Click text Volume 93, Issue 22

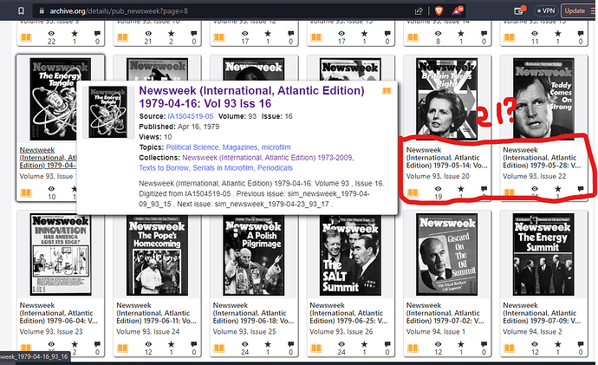pyautogui.click(x=535, y=176)
